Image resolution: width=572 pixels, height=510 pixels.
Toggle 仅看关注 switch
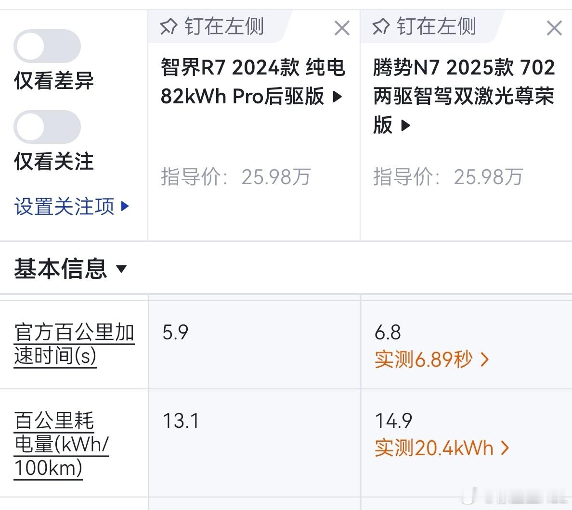(47, 127)
